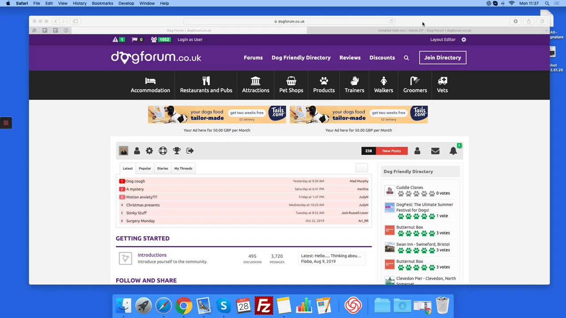
Task: Switch to the My Threads tab
Action: click(x=183, y=168)
